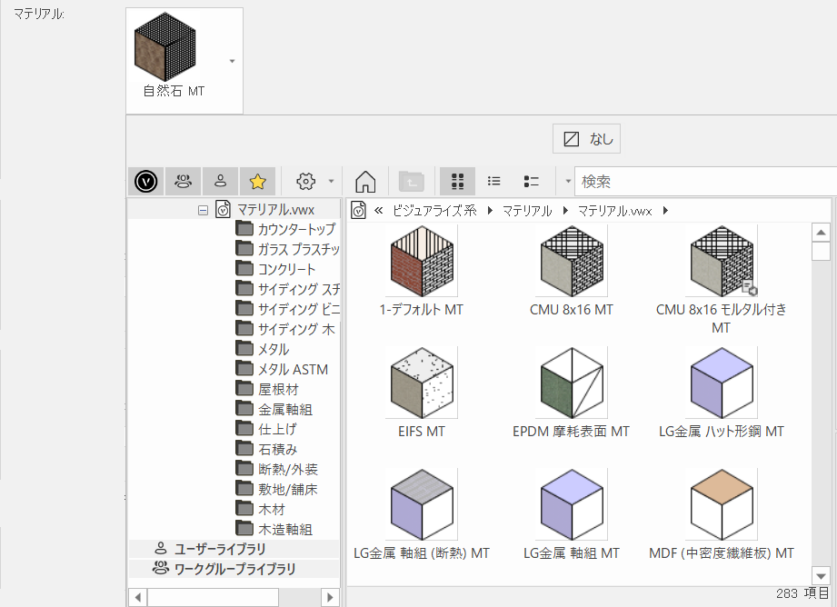Click the なし button
The height and width of the screenshot is (607, 837).
(x=587, y=139)
